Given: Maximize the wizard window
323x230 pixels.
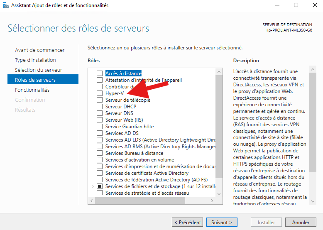Looking at the screenshot, I should point(296,5).
